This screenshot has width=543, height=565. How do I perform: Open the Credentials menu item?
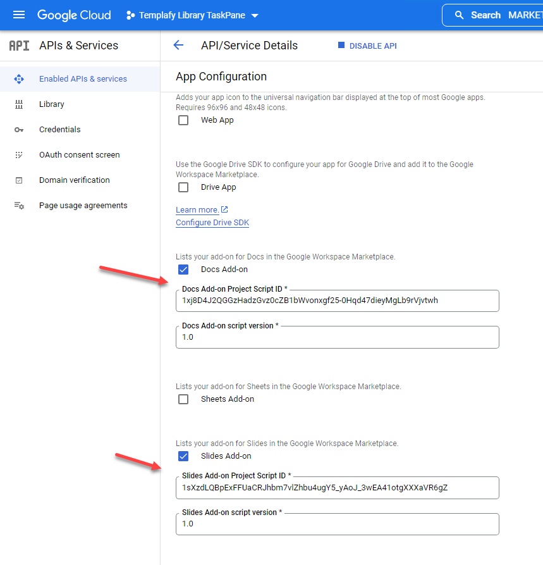80,130
